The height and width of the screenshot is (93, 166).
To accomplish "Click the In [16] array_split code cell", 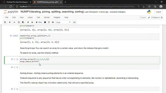I will 89,37.
